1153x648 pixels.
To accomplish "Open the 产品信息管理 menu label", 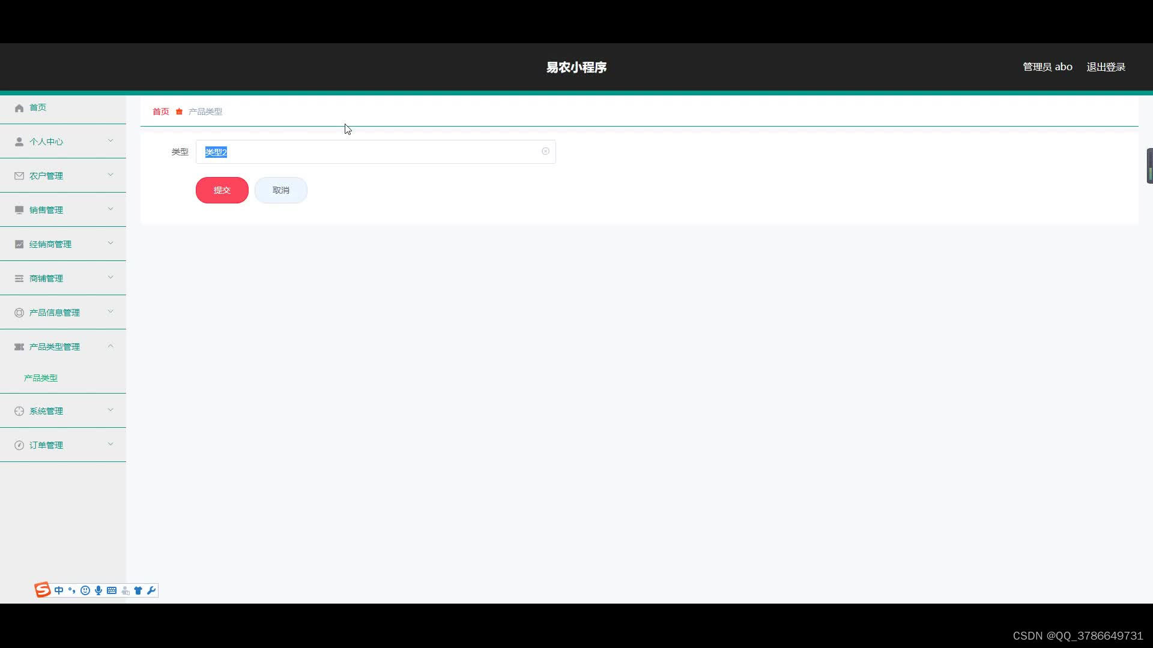I will (55, 313).
